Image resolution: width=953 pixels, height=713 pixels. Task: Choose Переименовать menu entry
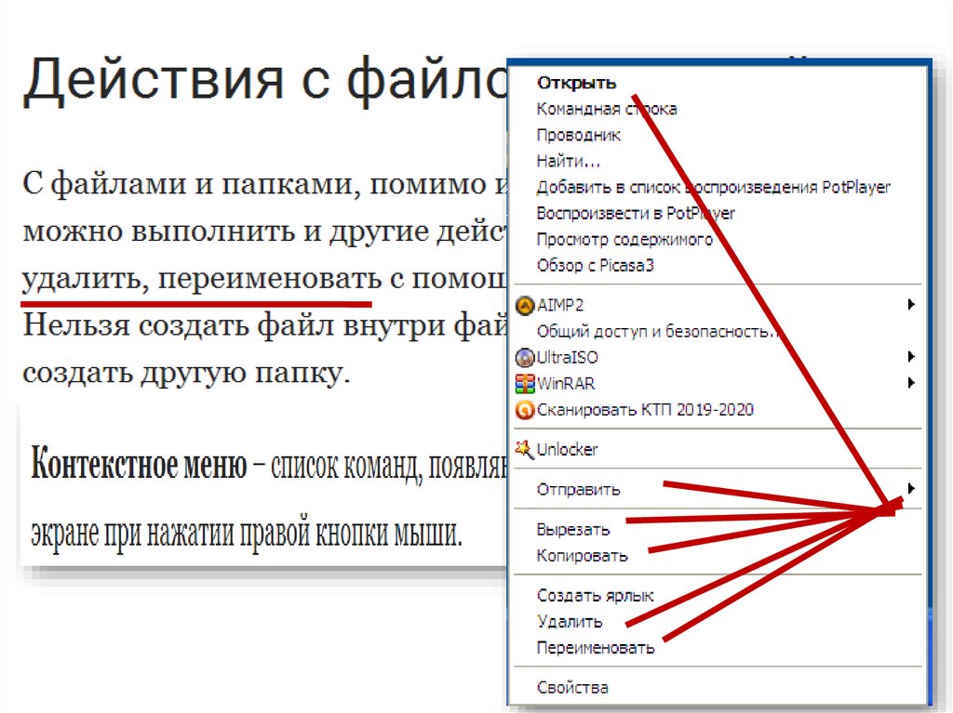(596, 648)
